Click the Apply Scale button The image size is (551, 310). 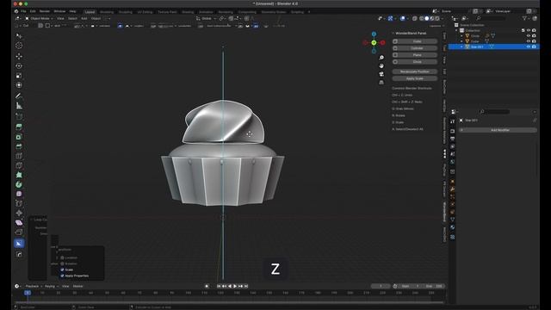tap(415, 78)
